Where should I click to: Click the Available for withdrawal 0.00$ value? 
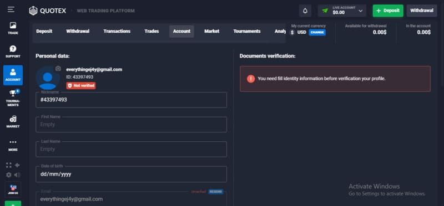pos(380,33)
